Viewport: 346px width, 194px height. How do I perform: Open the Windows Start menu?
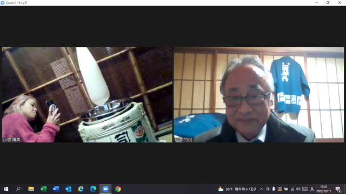coord(6,189)
